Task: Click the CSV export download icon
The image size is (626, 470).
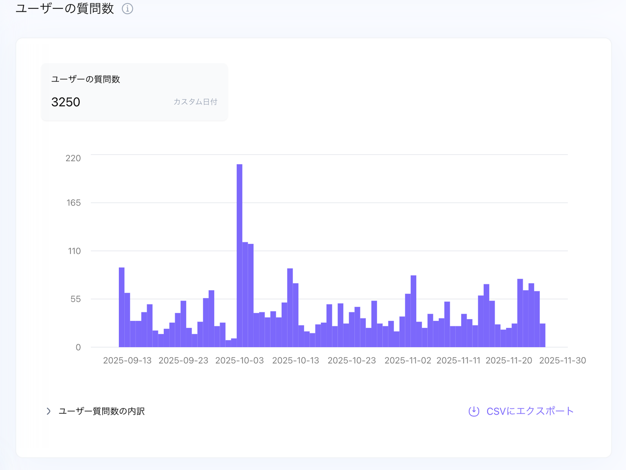Action: [473, 411]
